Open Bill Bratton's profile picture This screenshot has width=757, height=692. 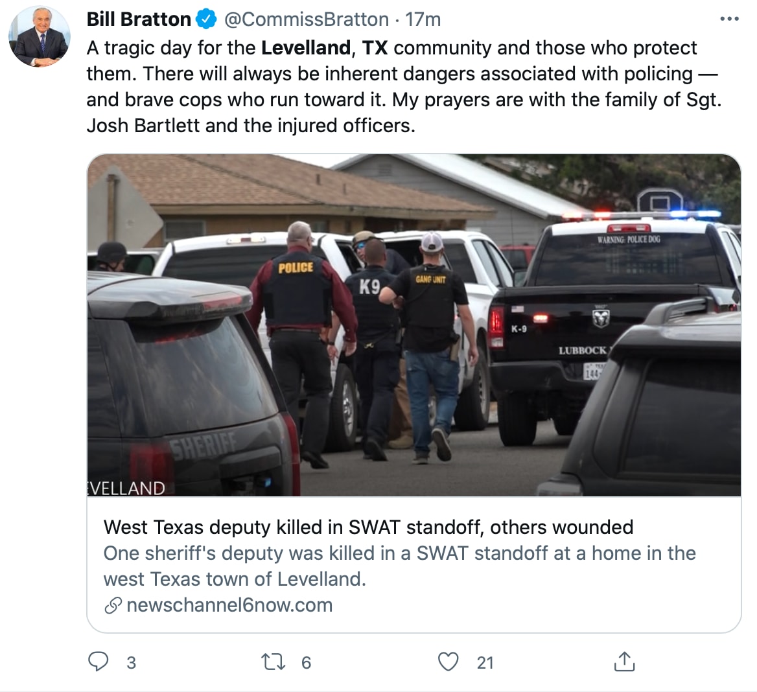click(40, 36)
